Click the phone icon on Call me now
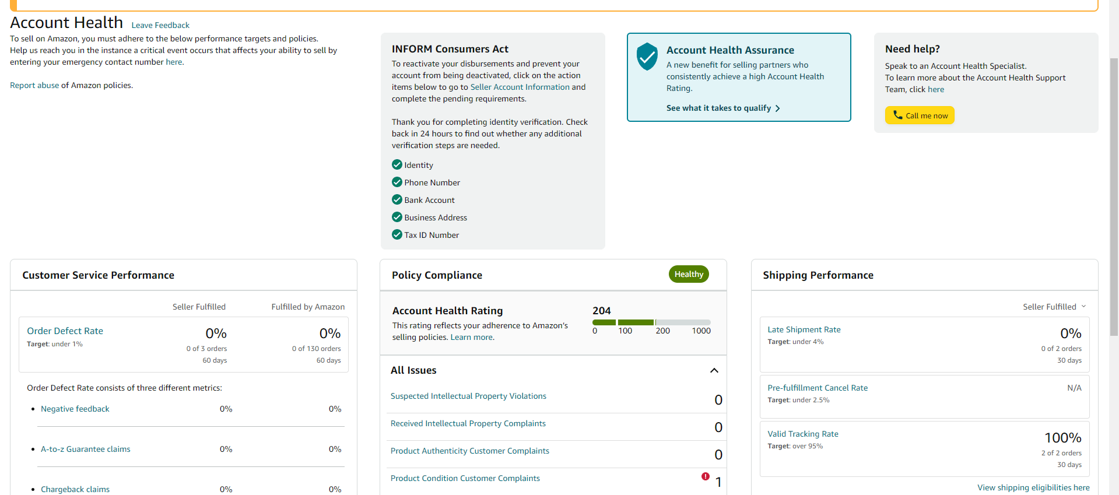The image size is (1119, 495). pyautogui.click(x=898, y=115)
